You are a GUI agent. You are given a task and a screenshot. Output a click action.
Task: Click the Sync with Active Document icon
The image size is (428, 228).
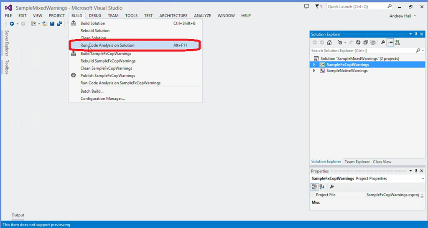coord(351,42)
